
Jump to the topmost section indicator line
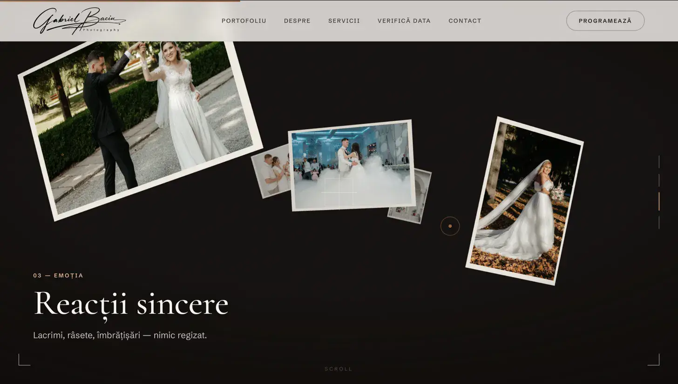[x=659, y=162]
